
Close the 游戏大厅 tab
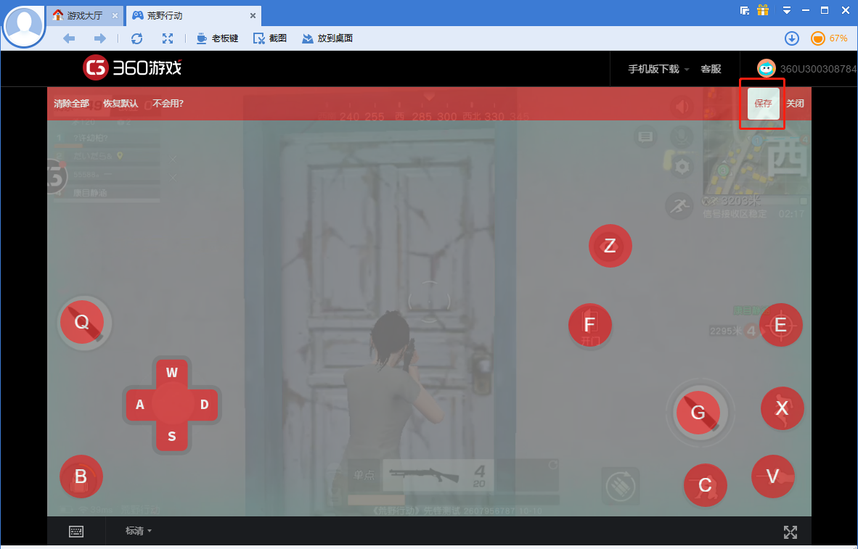(x=115, y=16)
